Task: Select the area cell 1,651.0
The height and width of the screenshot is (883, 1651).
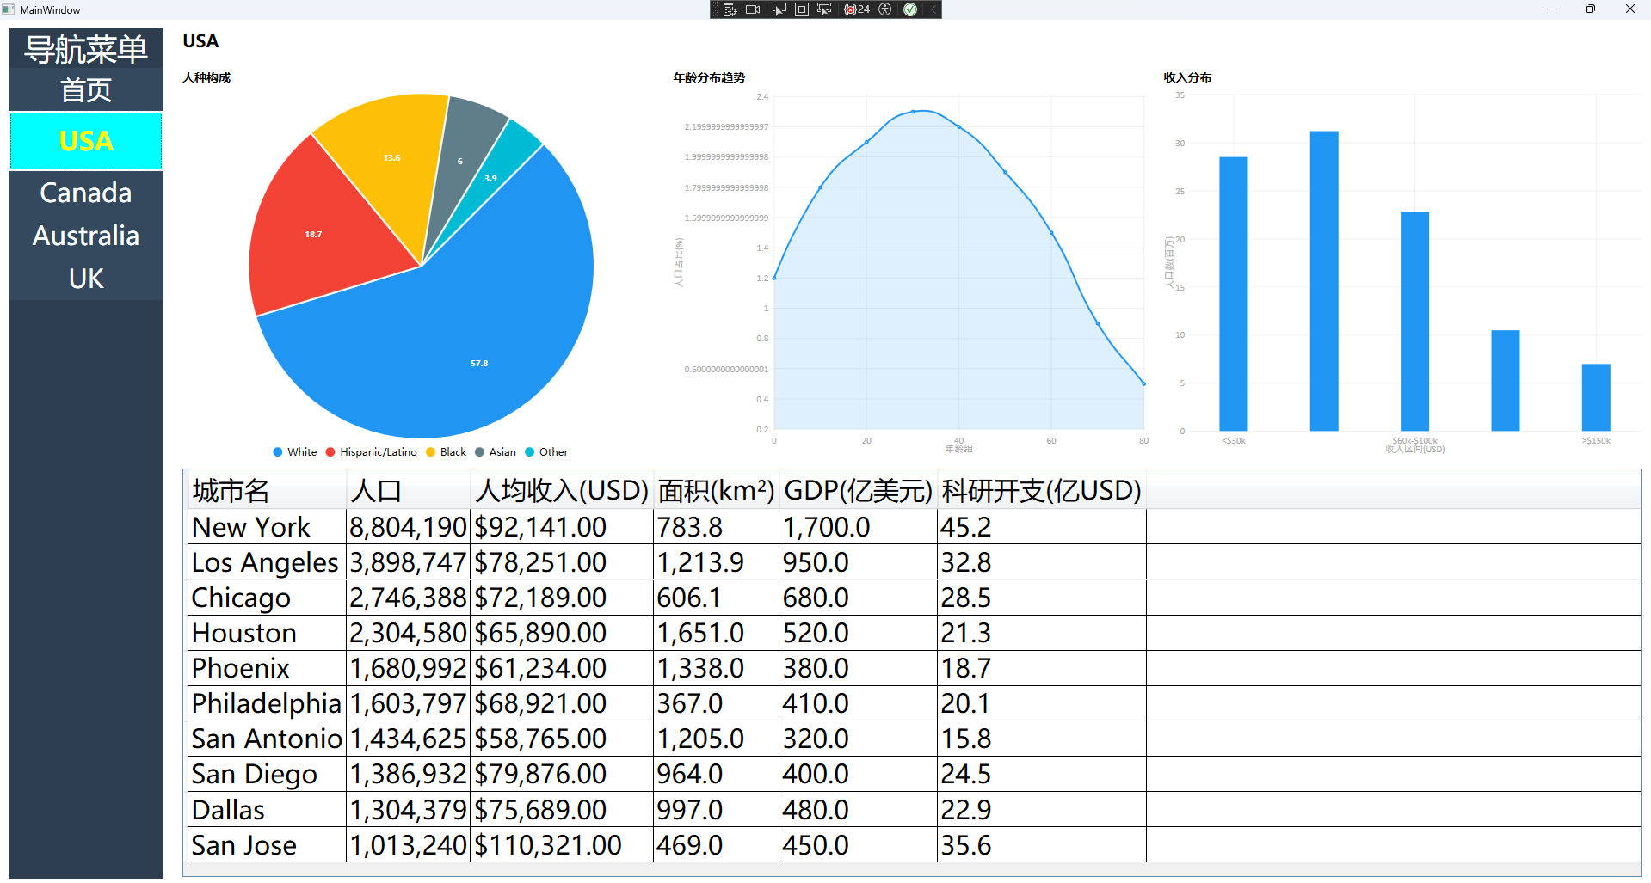Action: [717, 633]
